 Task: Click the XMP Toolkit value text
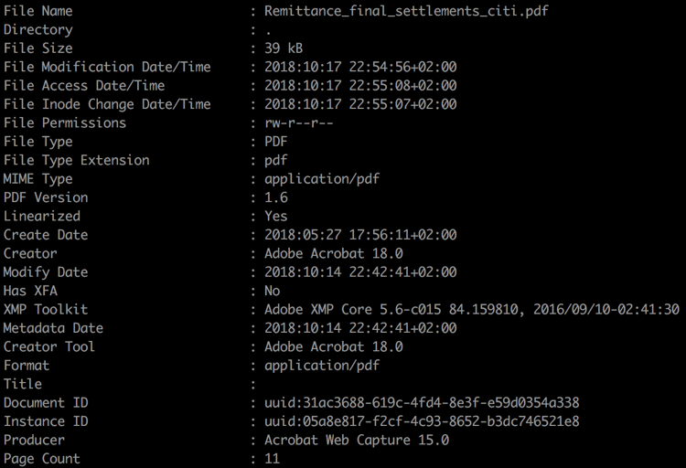(471, 309)
